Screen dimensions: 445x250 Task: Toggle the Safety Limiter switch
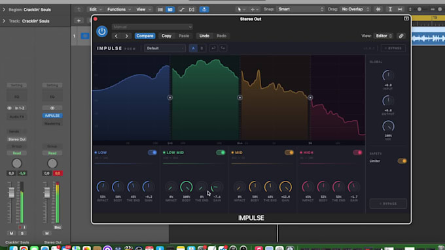pos(402,161)
